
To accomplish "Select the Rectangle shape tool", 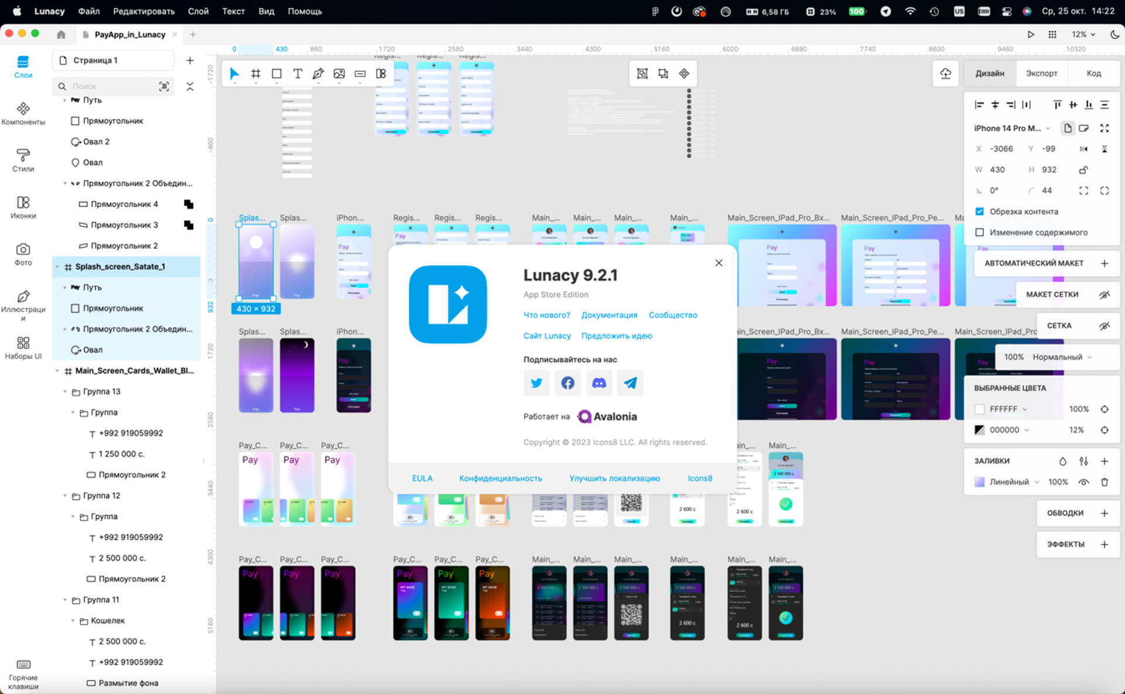I will point(277,74).
